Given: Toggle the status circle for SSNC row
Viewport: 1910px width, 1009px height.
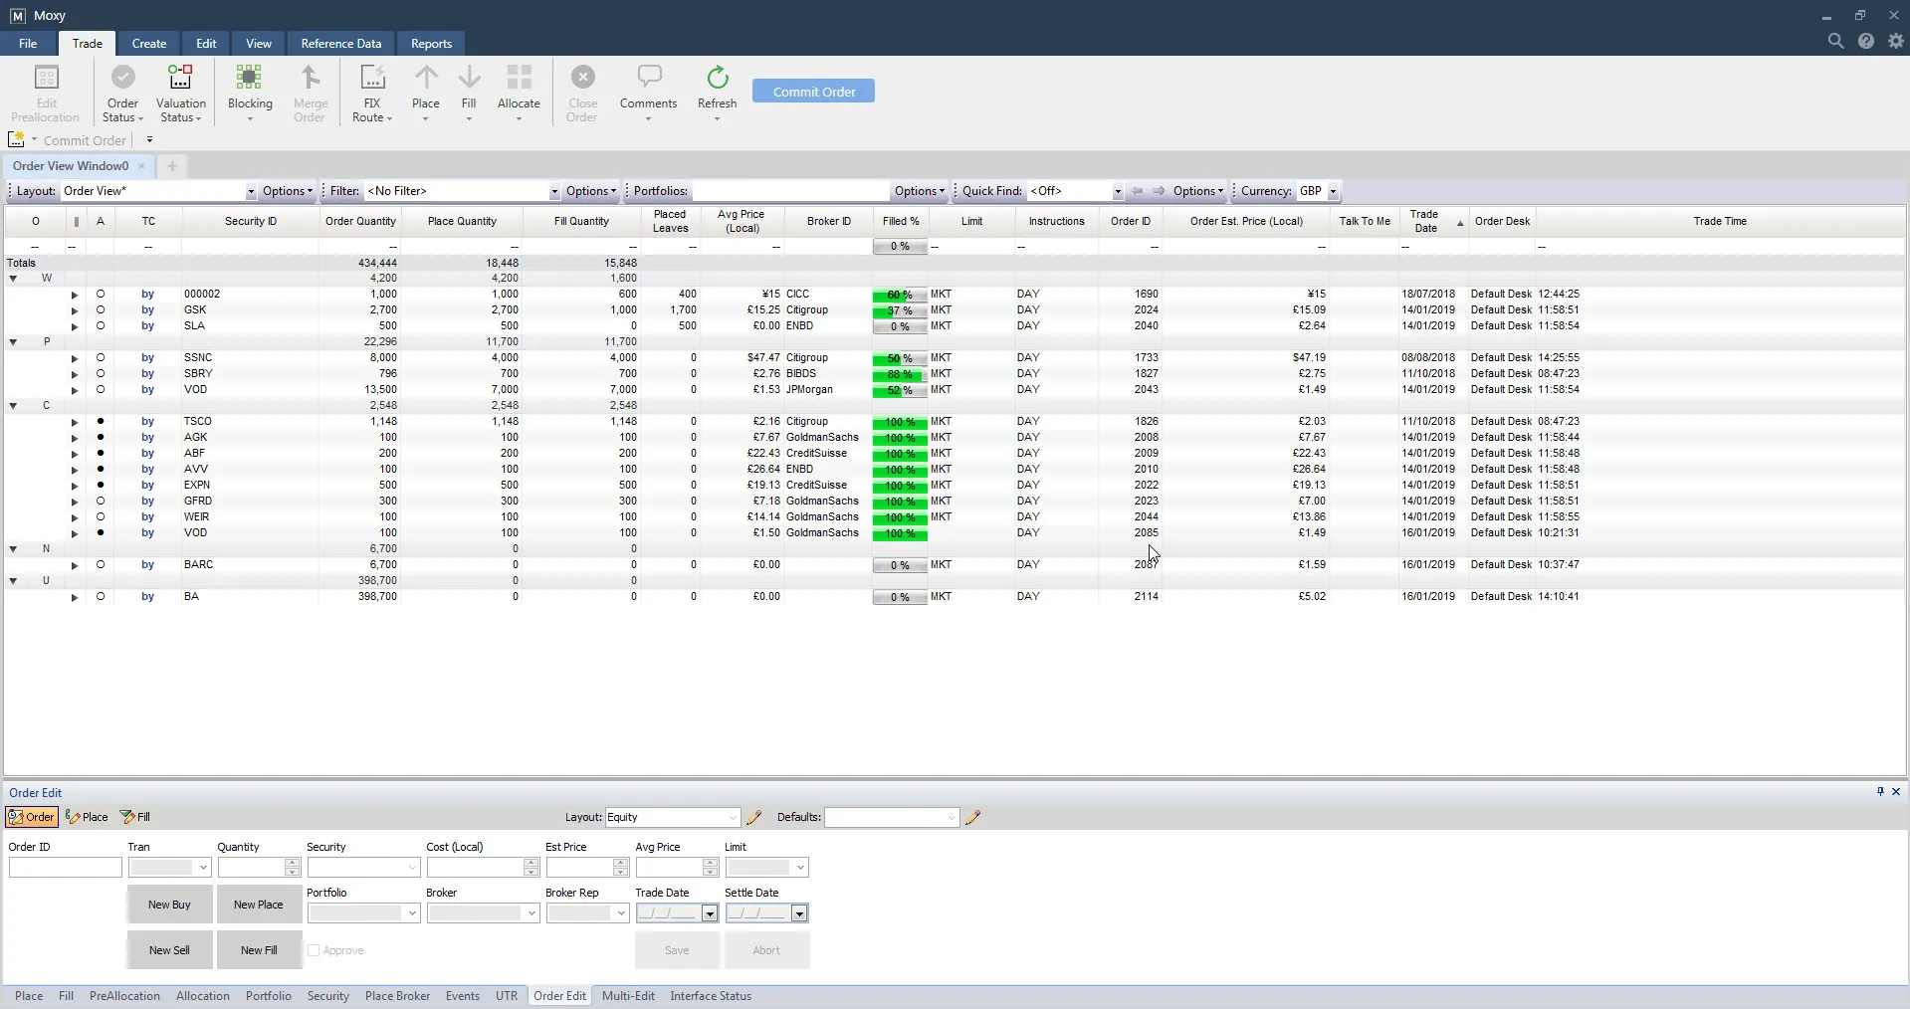Looking at the screenshot, I should 101,358.
